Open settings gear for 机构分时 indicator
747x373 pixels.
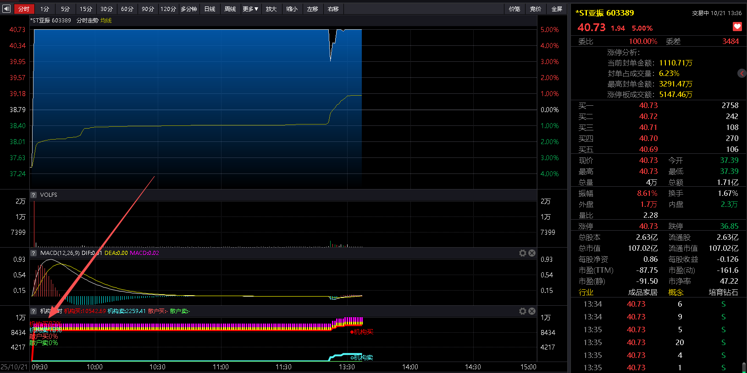tap(522, 311)
